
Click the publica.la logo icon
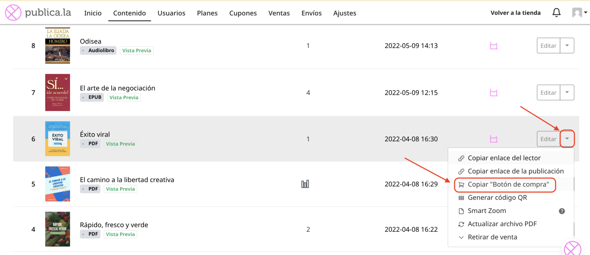click(x=13, y=12)
